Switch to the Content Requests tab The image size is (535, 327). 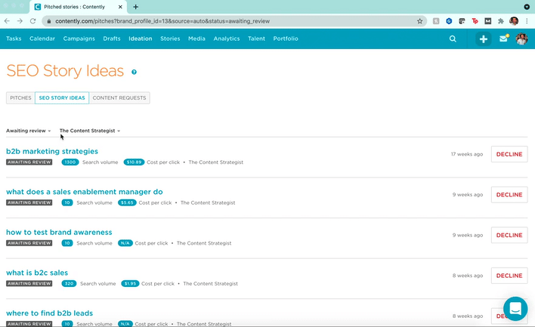tap(119, 97)
